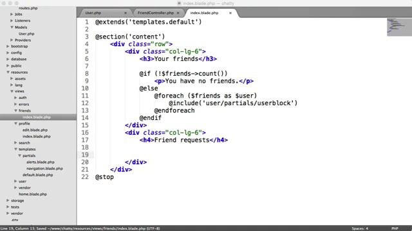Expand the lang folder arrow
Viewport: 412px width, 231px height.
click(x=12, y=85)
